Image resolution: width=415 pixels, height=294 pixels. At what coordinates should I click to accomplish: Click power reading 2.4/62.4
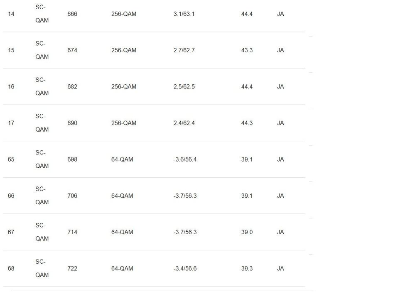[184, 123]
